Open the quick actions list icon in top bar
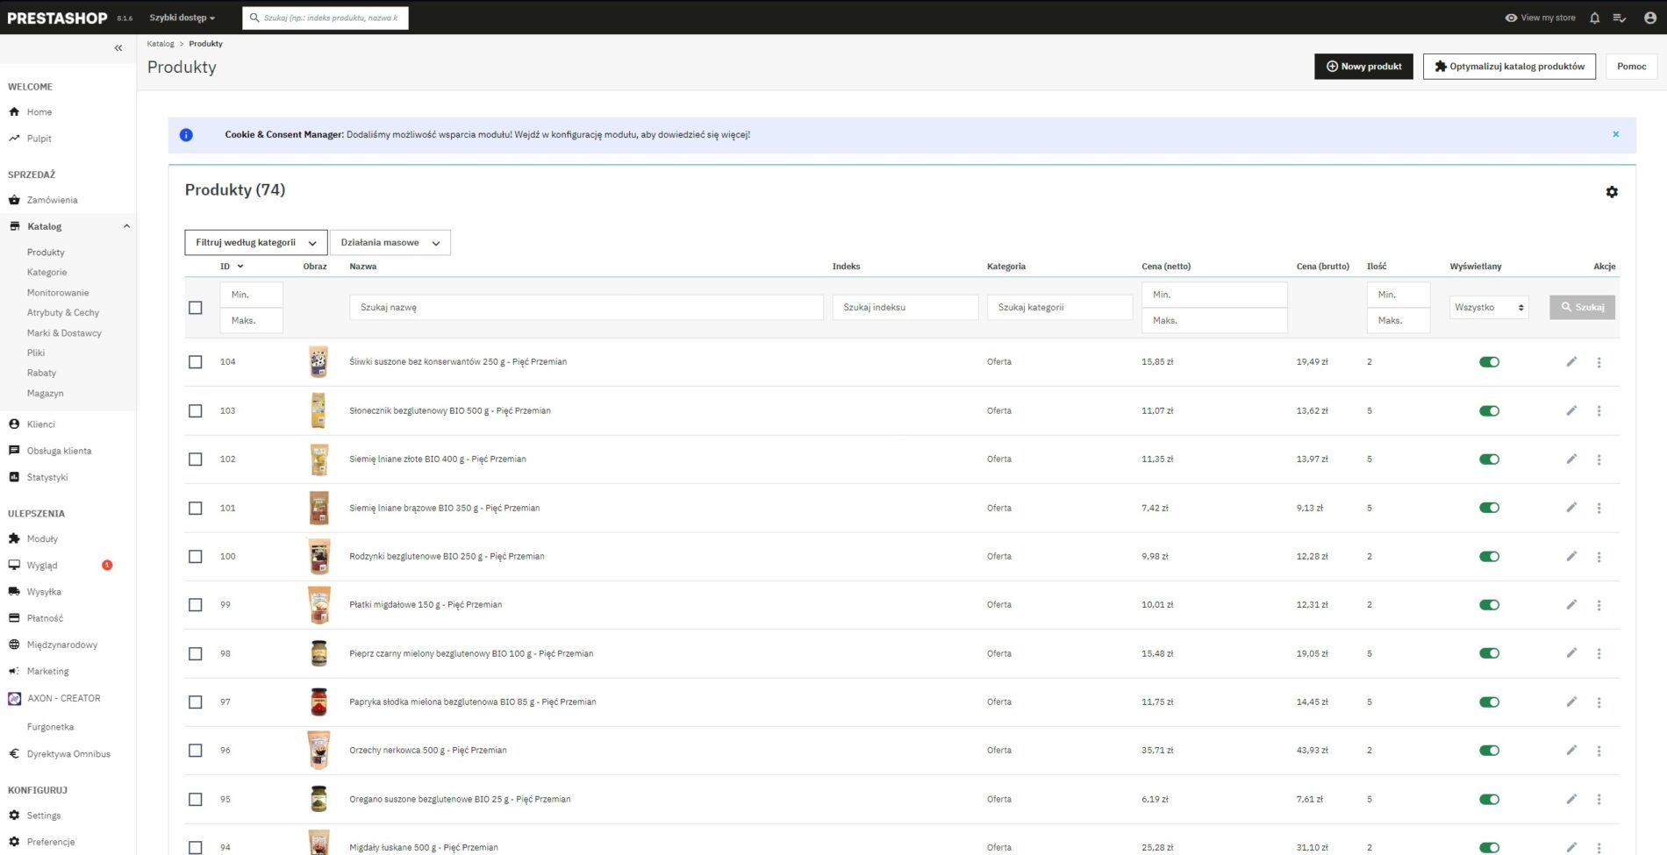1667x855 pixels. tap(1620, 18)
